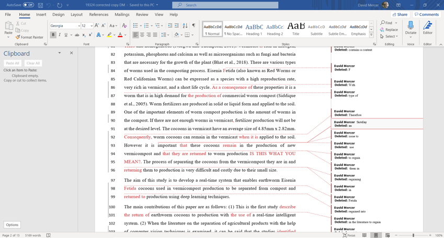Click the Redo arrow icon
The height and width of the screenshot is (238, 444).
pyautogui.click(x=60, y=5)
